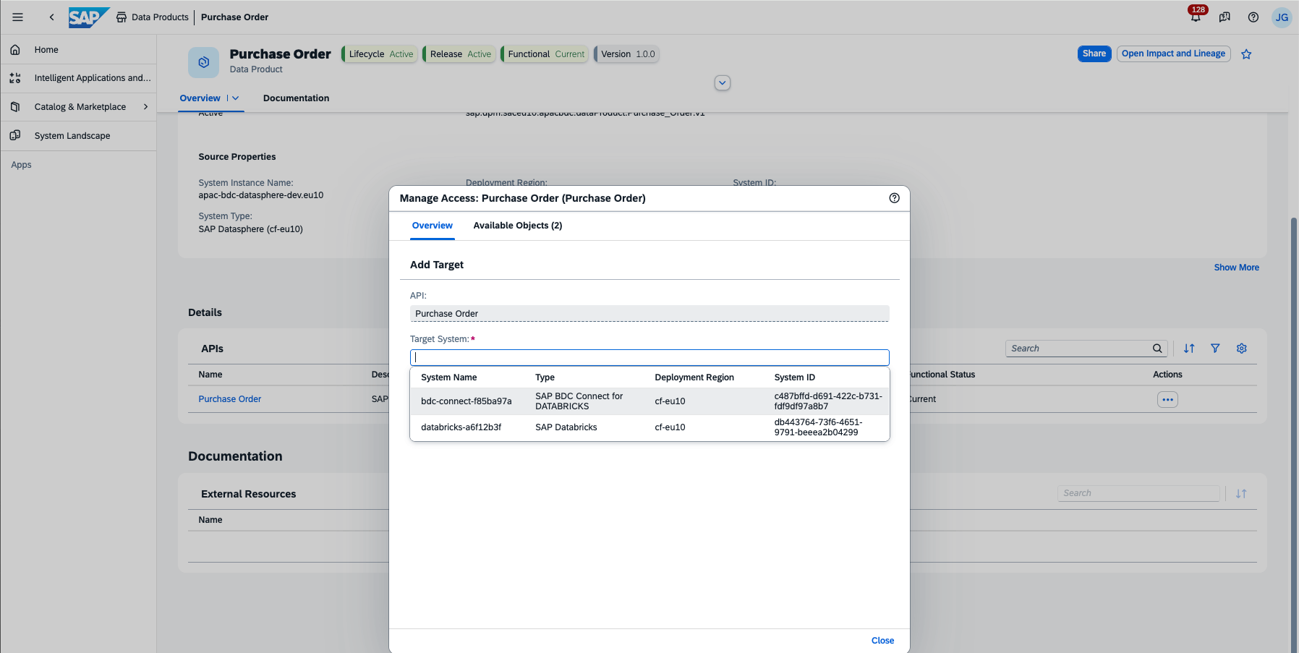Open notifications bell with 128 badge
This screenshot has width=1299, height=653.
(x=1196, y=17)
